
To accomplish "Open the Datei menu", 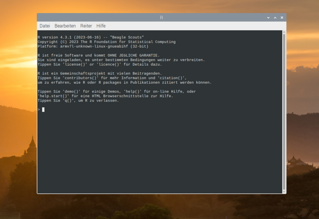I will [x=45, y=26].
